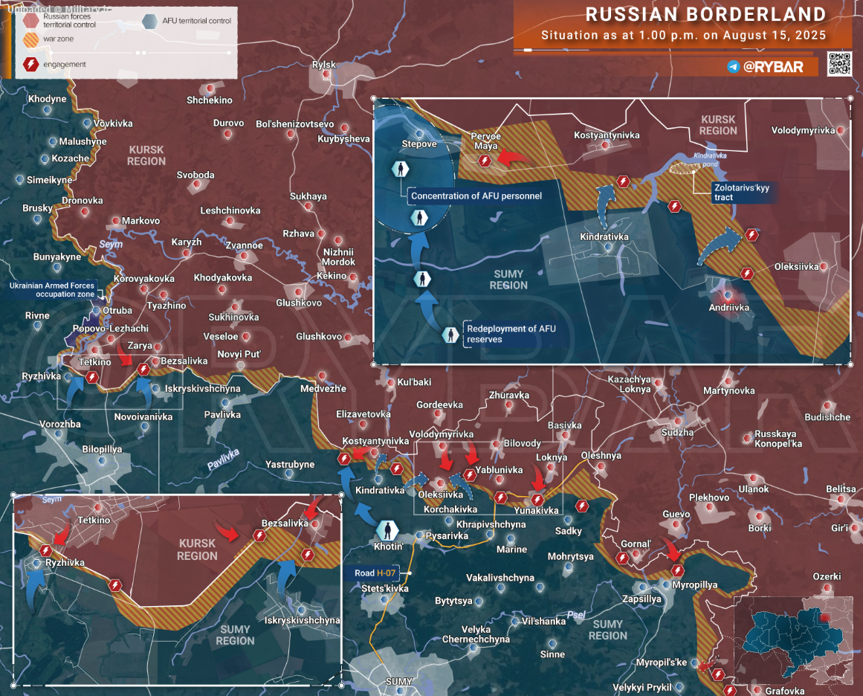Click the AFU territorial control legend swatch
Screen dimensions: 863x696
[149, 21]
